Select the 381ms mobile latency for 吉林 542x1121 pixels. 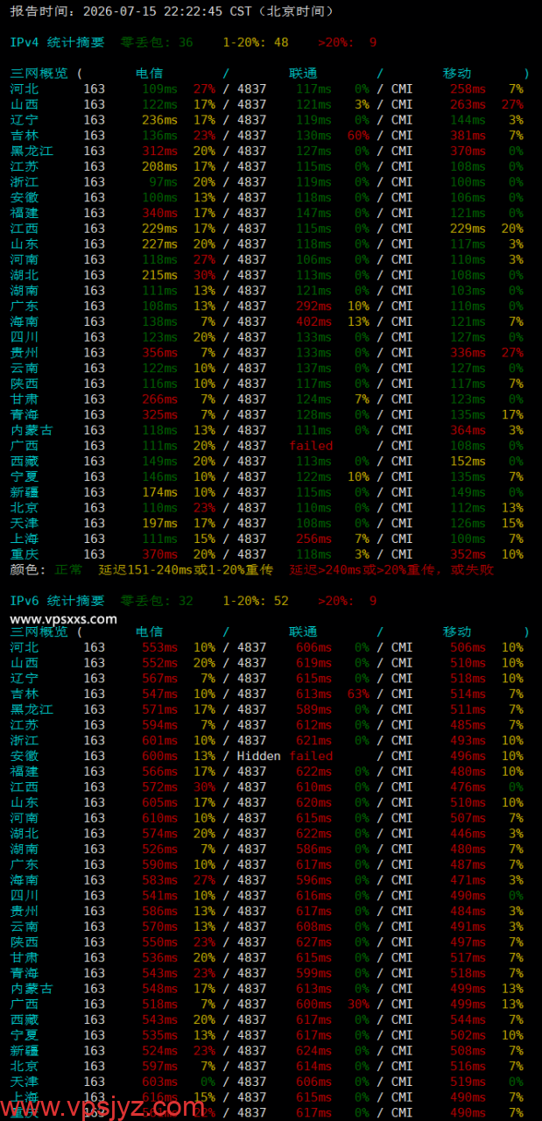468,135
